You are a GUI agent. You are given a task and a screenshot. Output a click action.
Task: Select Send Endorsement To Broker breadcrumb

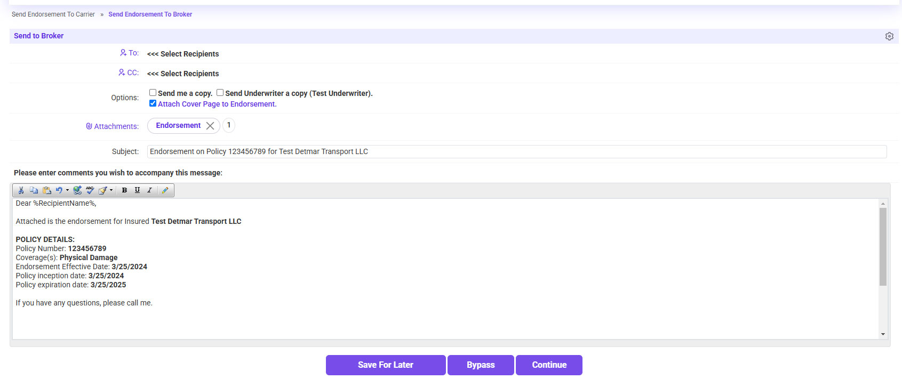[150, 14]
